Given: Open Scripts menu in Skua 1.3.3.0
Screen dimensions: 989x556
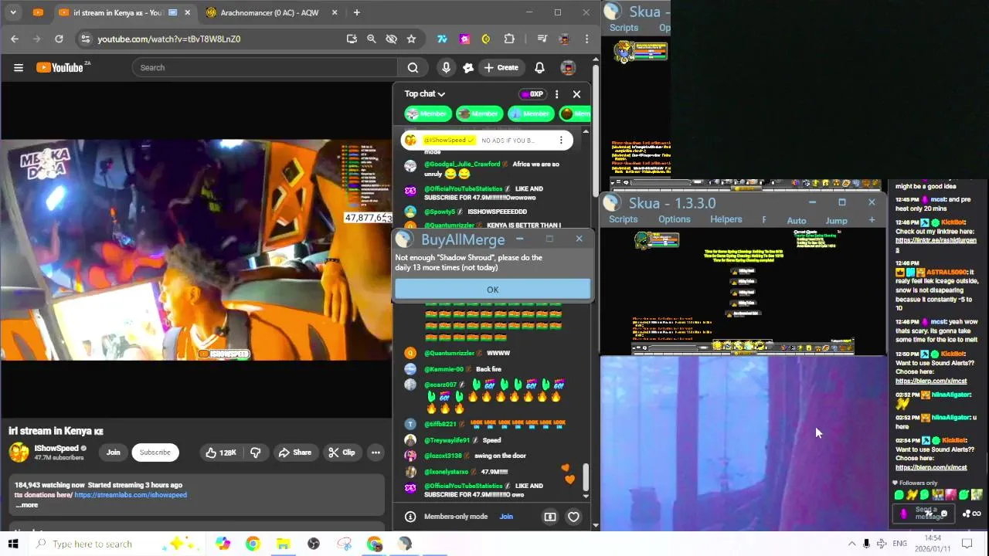Looking at the screenshot, I should pyautogui.click(x=623, y=219).
